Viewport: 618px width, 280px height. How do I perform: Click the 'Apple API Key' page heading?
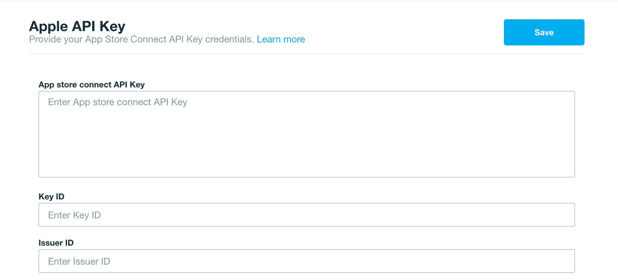click(77, 26)
